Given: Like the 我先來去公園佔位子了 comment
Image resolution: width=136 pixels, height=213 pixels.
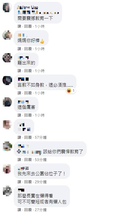Looking at the screenshot, I should tap(19, 182).
